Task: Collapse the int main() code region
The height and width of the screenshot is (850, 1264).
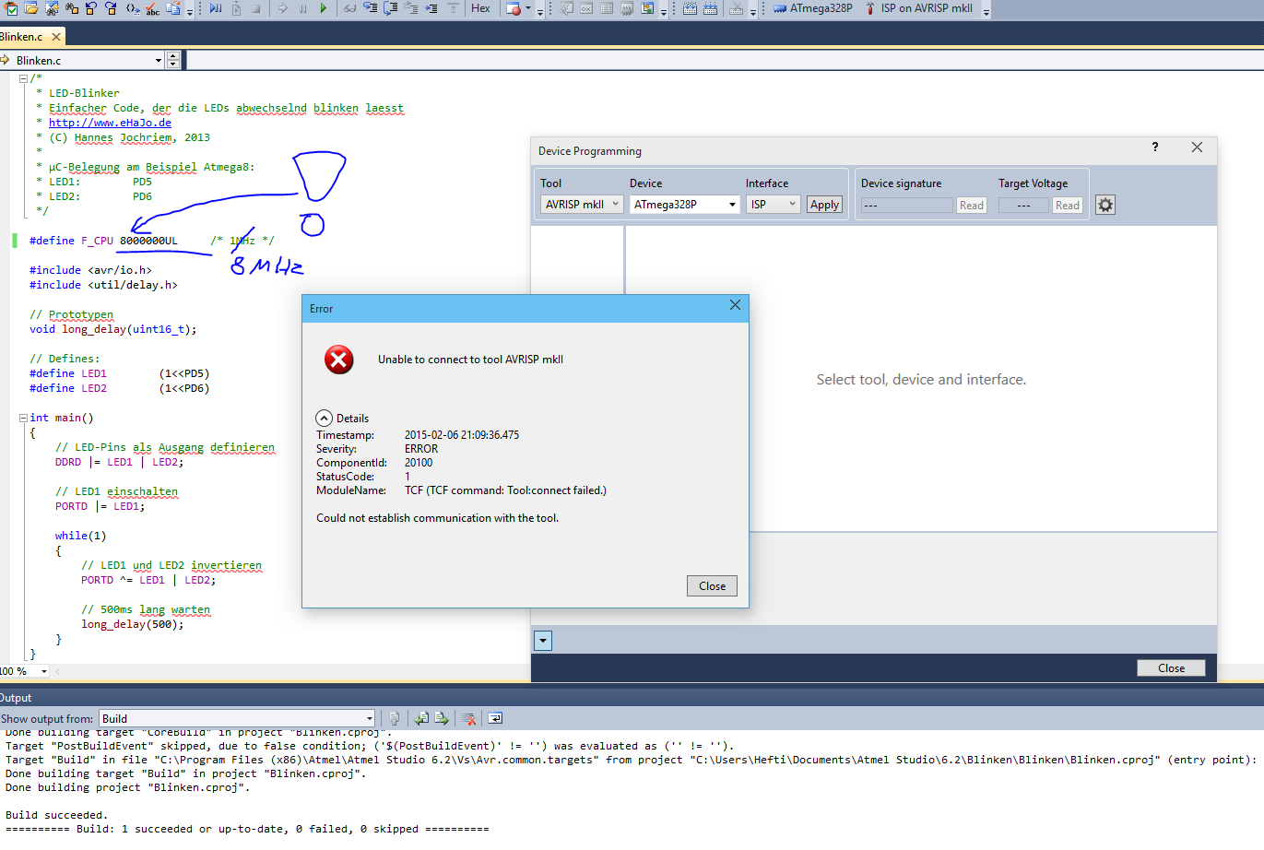Action: (21, 417)
